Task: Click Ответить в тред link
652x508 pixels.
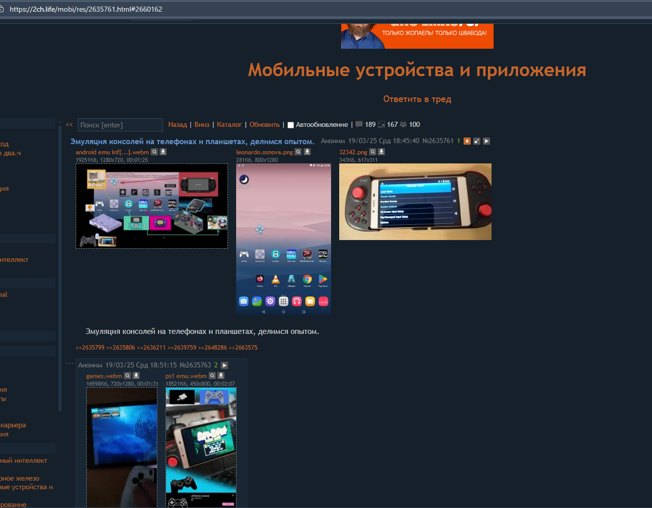Action: (x=417, y=99)
